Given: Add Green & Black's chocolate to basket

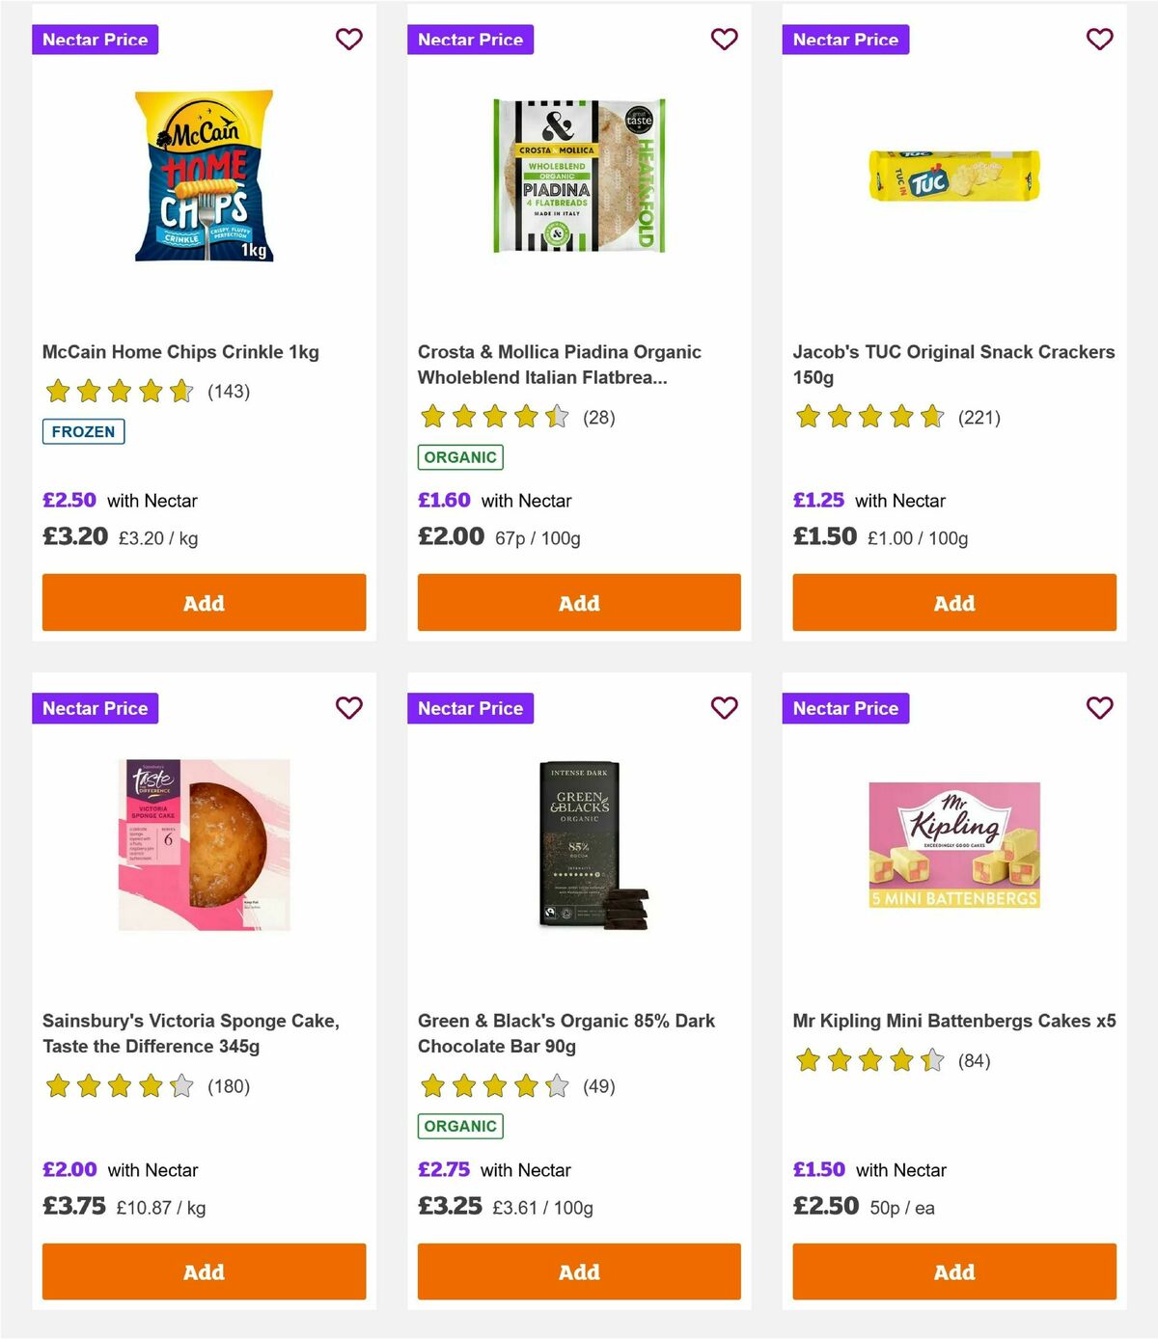Looking at the screenshot, I should (578, 1271).
